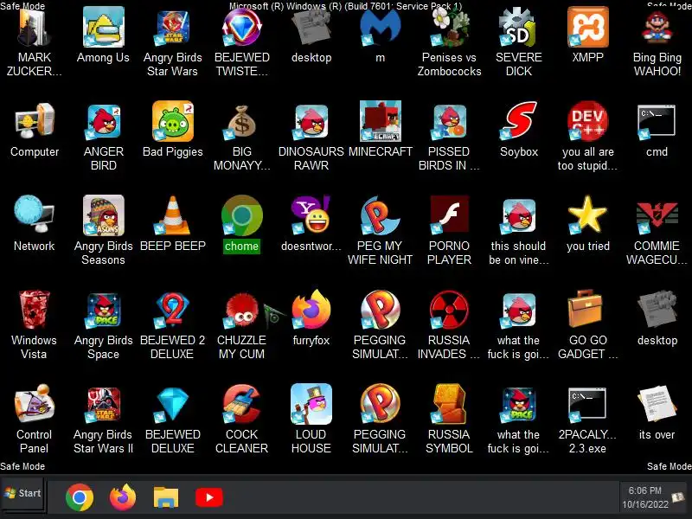Open the Angry Birds Seasons shortcut
692x519 pixels.
click(x=103, y=215)
